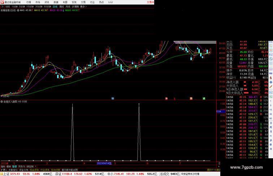Expand the 扩展 bottom panel toggle
Viewport: 273px width, 176px height.
4,170
